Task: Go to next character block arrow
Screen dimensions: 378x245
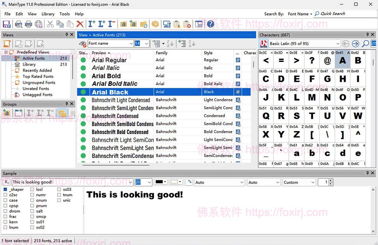Action: (x=355, y=44)
